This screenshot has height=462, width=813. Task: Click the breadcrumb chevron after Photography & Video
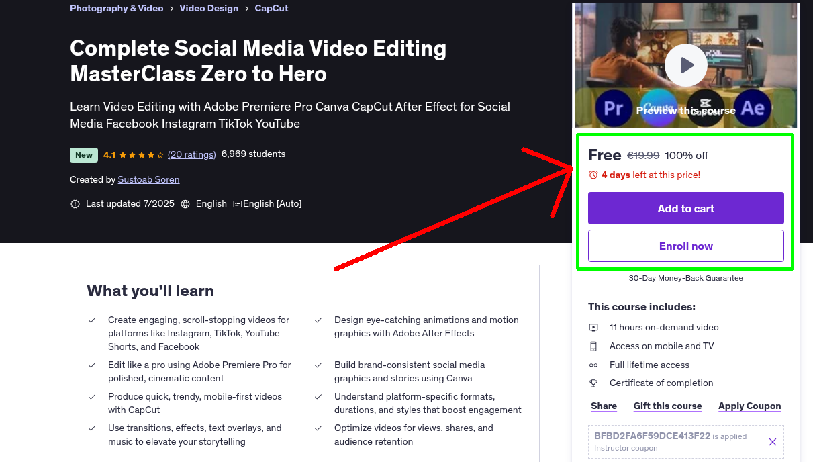tap(172, 9)
